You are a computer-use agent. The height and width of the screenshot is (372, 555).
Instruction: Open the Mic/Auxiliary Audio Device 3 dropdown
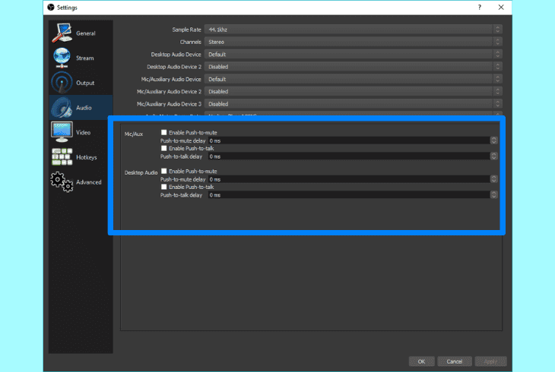coord(354,103)
